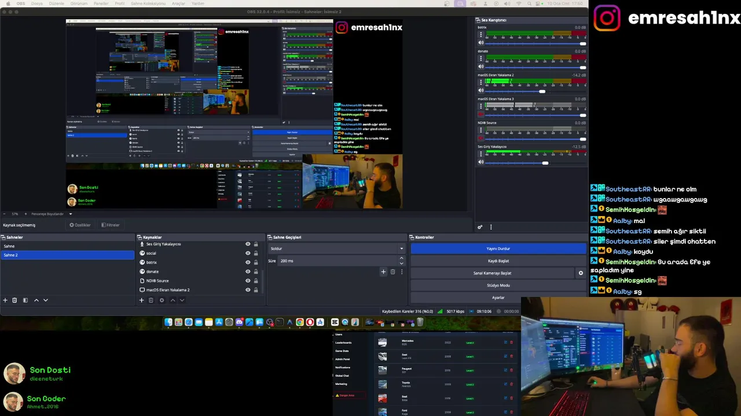The height and width of the screenshot is (416, 741).
Task: Open preview scaling dropdown arrow
Action: (71, 214)
